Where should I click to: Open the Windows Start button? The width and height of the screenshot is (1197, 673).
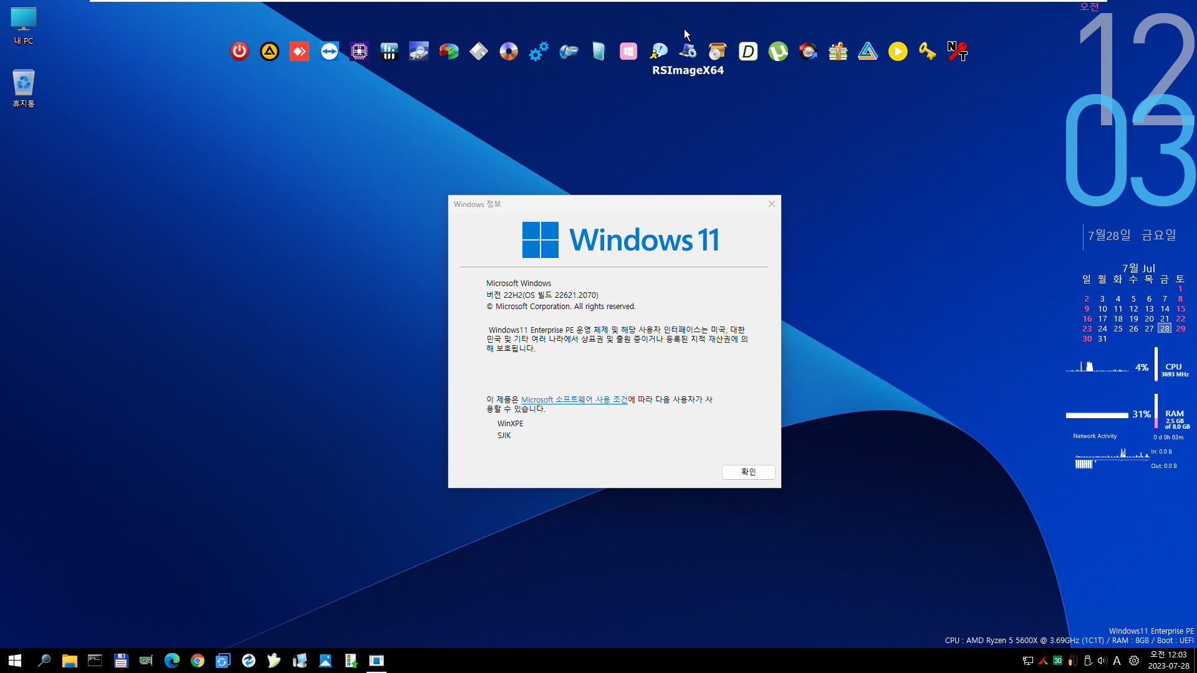[x=15, y=661]
